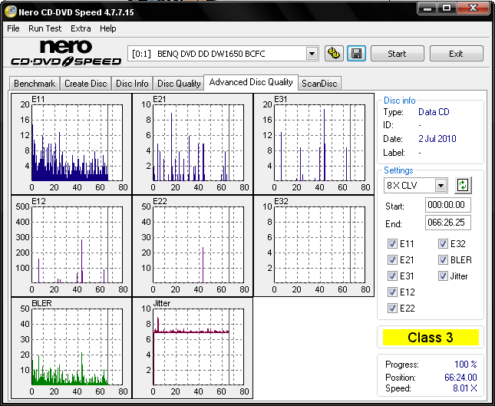Switch to the Disc Info tab
Screen dimensions: 495x406
pyautogui.click(x=132, y=84)
